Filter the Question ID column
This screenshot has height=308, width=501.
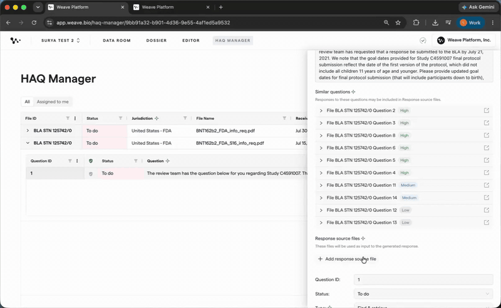(x=70, y=161)
